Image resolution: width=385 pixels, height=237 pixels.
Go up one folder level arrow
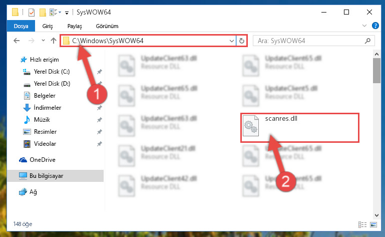pos(53,41)
